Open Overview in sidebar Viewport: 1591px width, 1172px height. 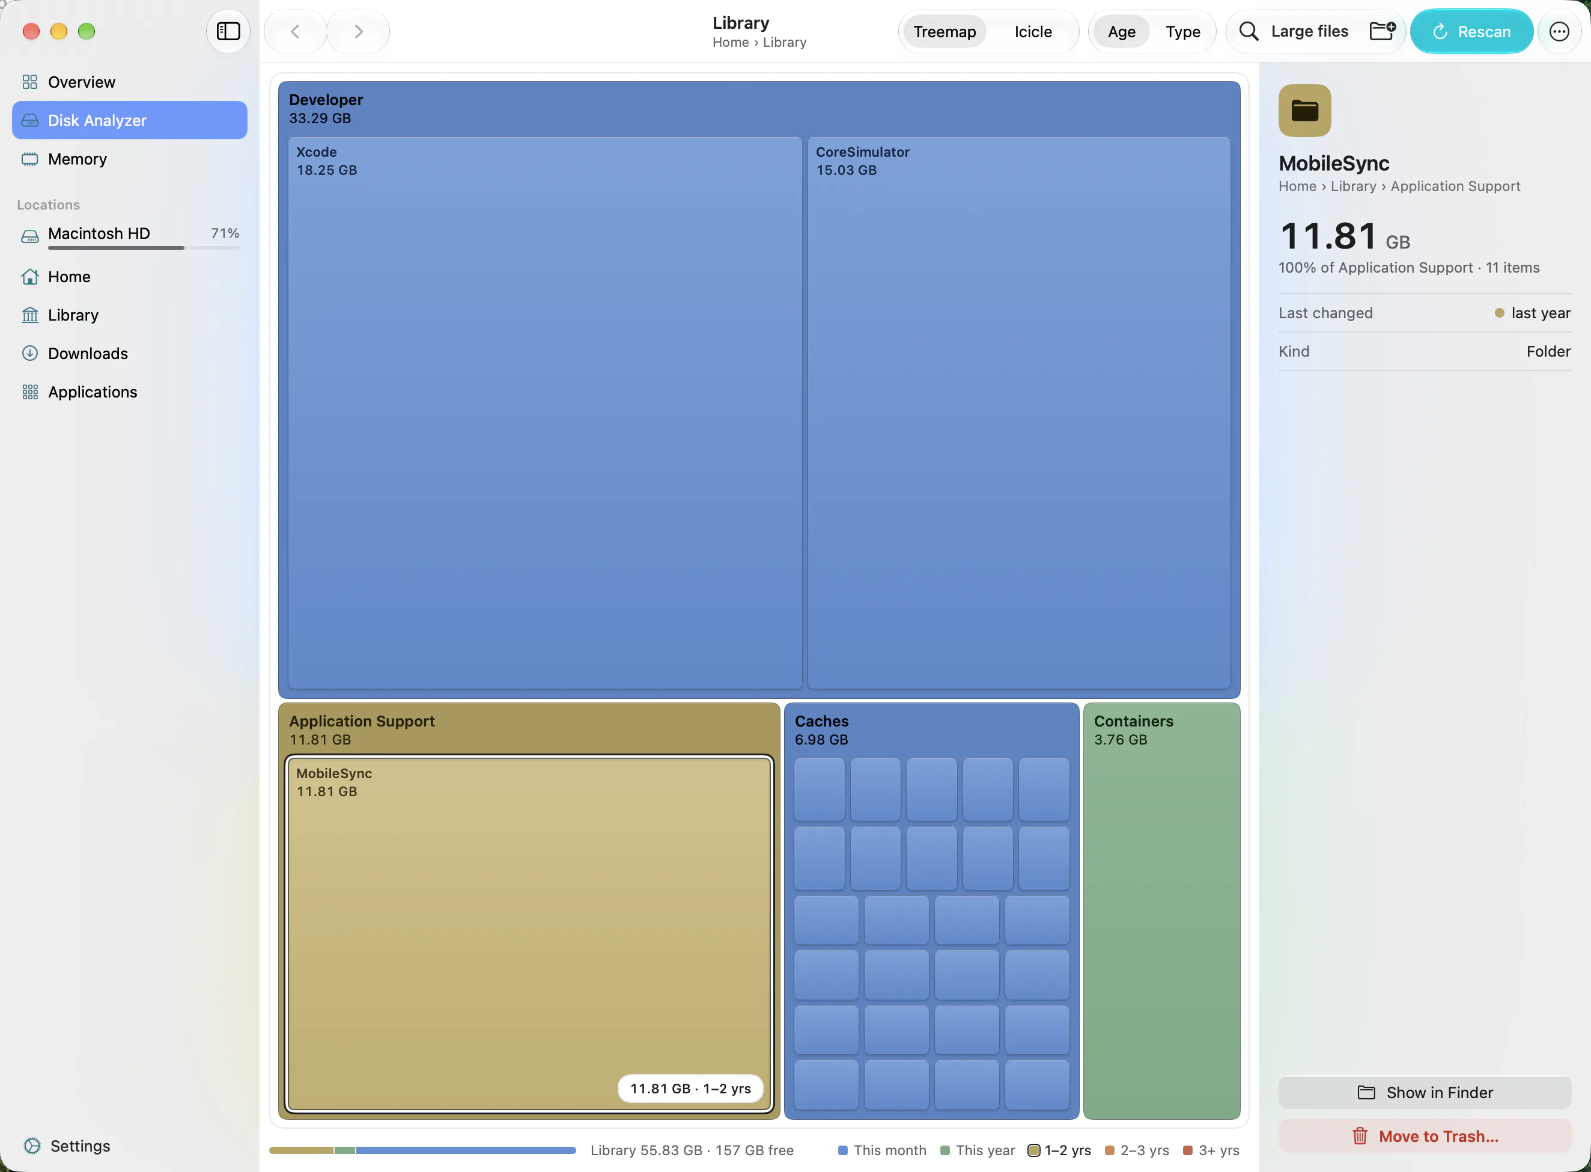[130, 82]
